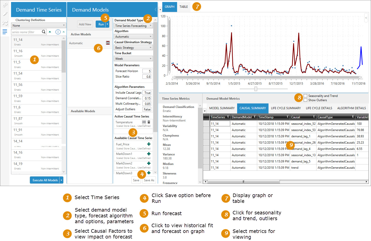Viewport: 371px width, 241px height.
Task: Add MarkDown1 causal series with plus icon
Action: click(149, 154)
